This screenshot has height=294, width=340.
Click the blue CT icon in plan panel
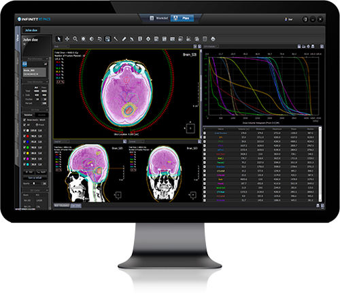click(x=25, y=65)
